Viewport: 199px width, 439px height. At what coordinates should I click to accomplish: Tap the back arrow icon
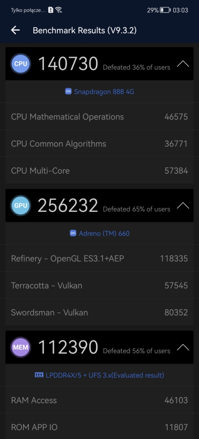click(15, 30)
